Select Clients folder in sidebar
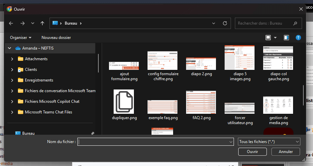This screenshot has height=166, width=313. tap(31, 70)
